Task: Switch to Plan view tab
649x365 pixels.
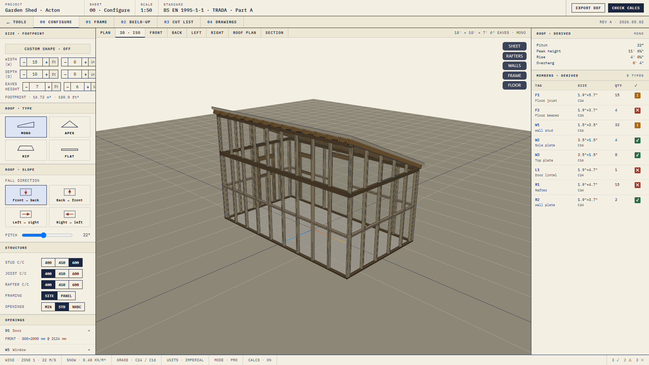Action: pyautogui.click(x=105, y=33)
